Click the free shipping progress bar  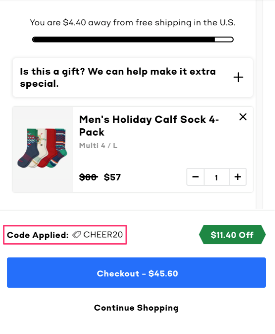133,39
